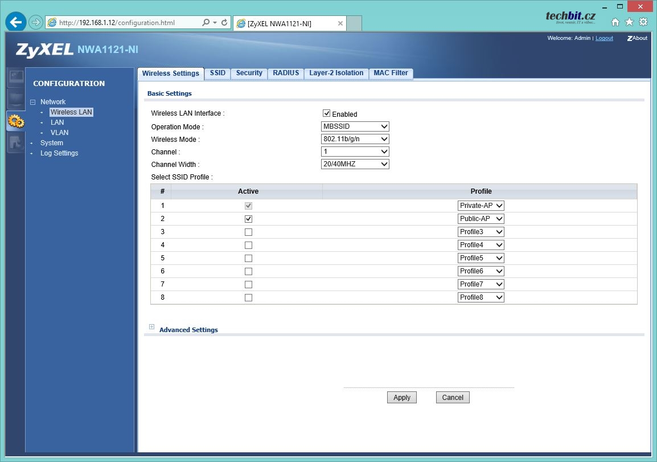This screenshot has height=462, width=657.
Task: Click the Logout link
Action: [x=604, y=38]
